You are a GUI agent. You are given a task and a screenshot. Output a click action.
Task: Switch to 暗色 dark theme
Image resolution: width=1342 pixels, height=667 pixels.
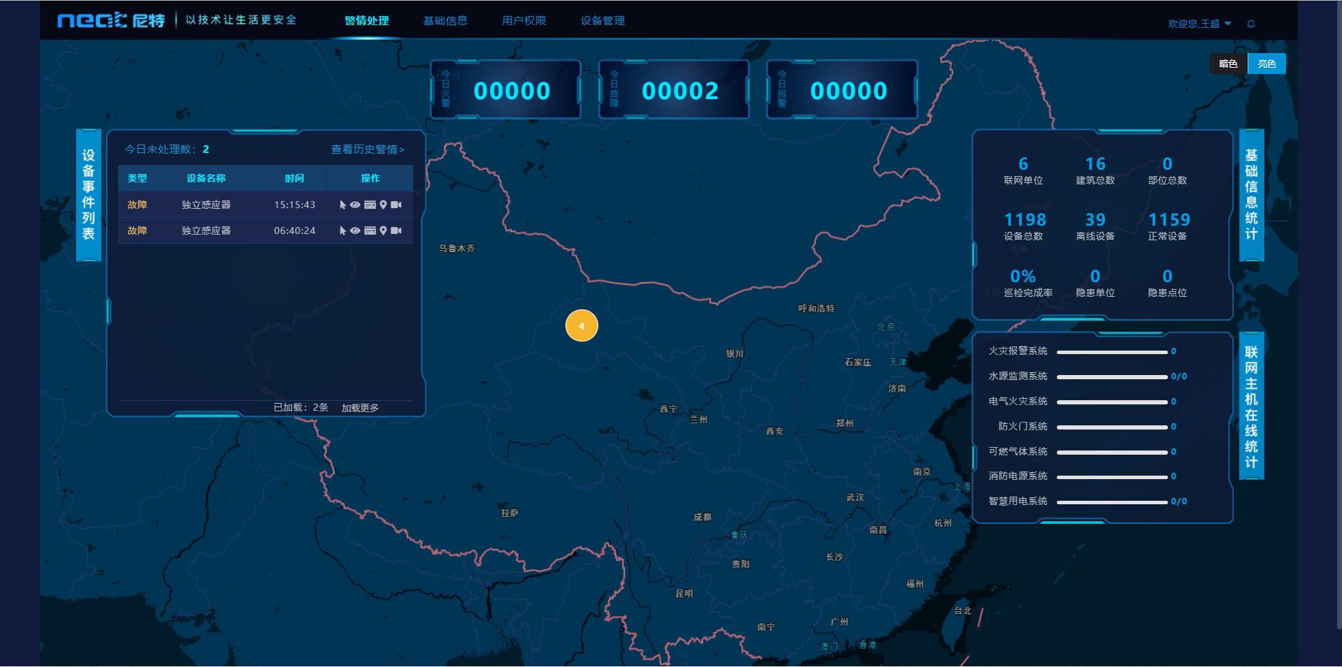pos(1228,64)
